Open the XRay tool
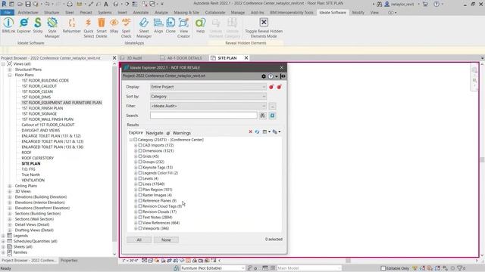 pos(114,25)
